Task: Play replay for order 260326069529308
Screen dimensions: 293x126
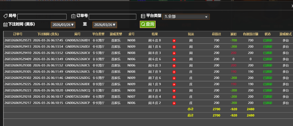Action: point(174,66)
